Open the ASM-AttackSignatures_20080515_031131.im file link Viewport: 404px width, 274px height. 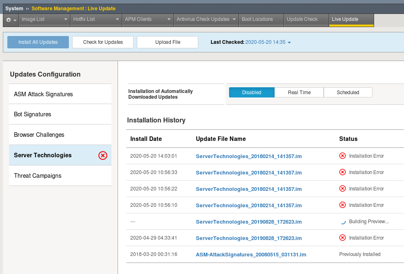[x=251, y=254]
